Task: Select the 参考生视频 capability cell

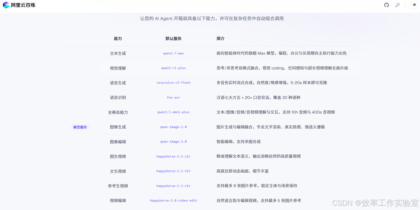Action: [x=118, y=186]
